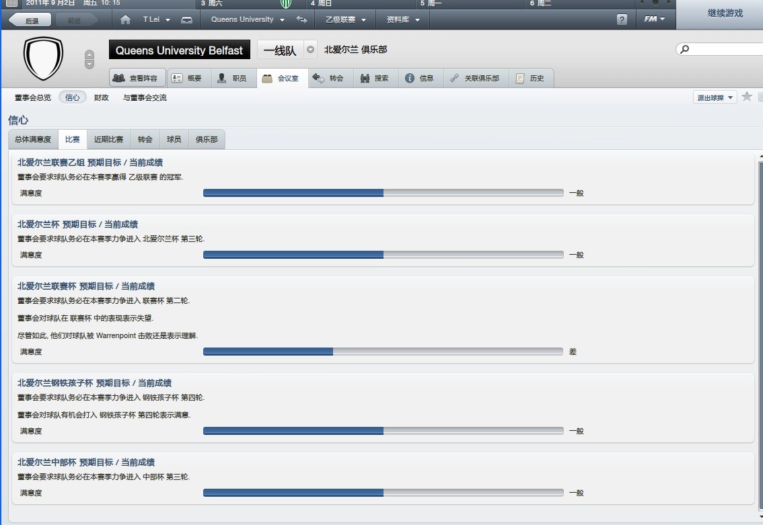The height and width of the screenshot is (525, 763).
Task: Click the Queens University Belfast name box
Action: point(179,50)
